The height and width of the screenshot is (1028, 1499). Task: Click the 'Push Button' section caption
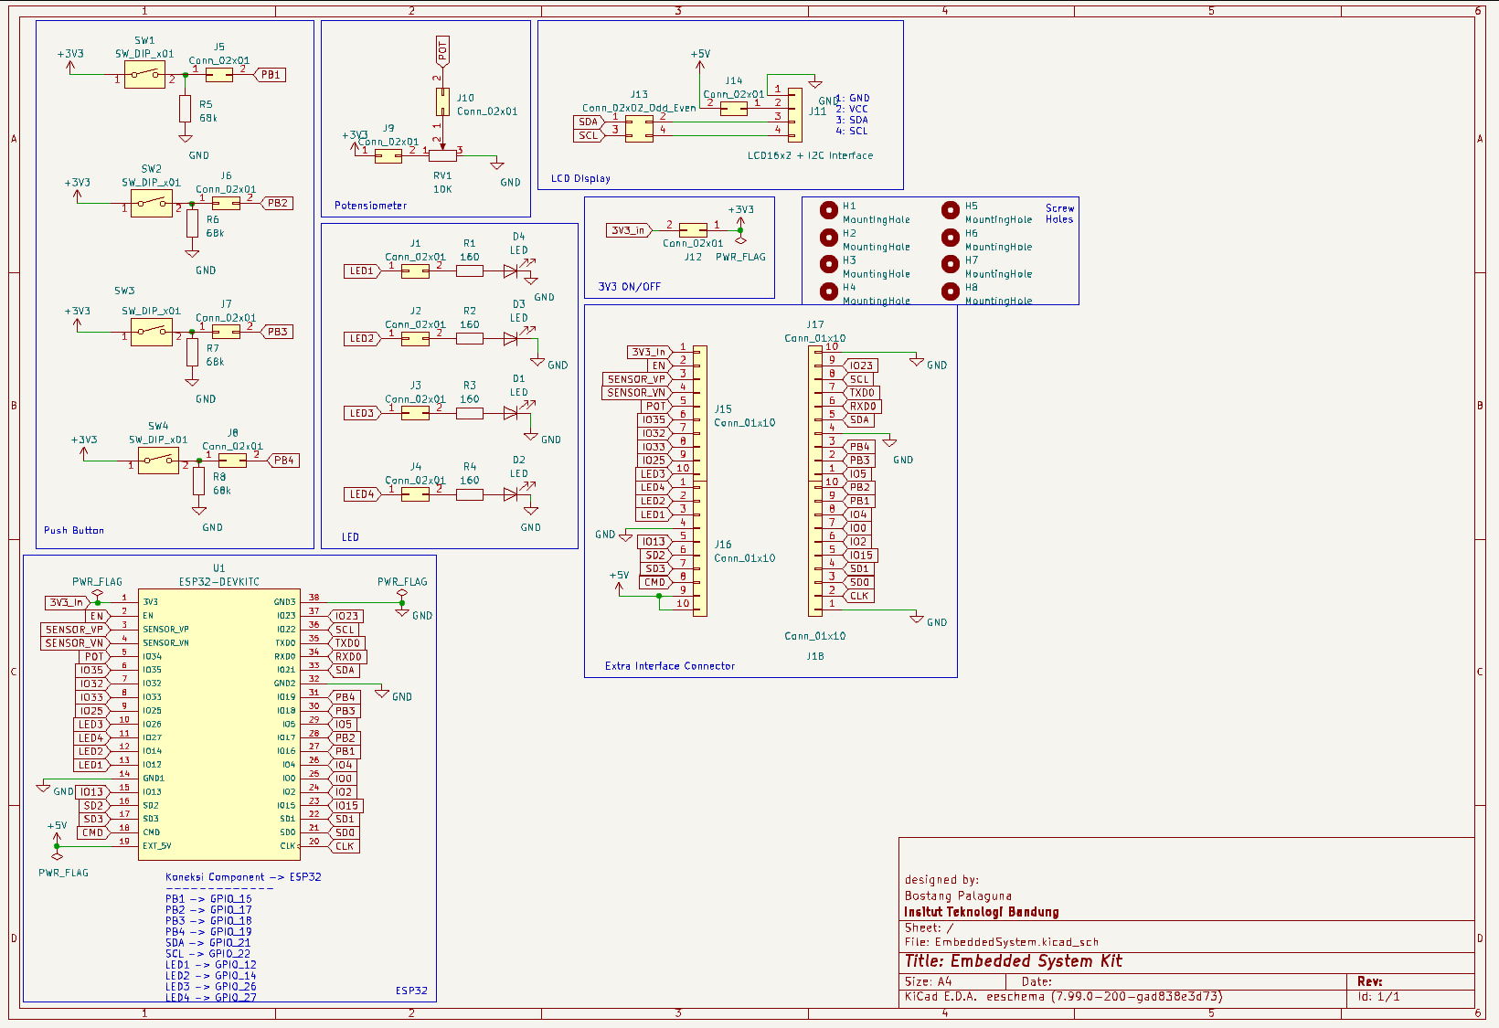point(74,530)
